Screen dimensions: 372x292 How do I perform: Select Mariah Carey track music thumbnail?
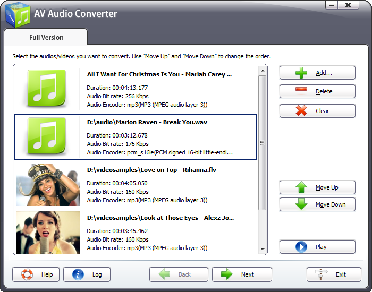coord(48,89)
